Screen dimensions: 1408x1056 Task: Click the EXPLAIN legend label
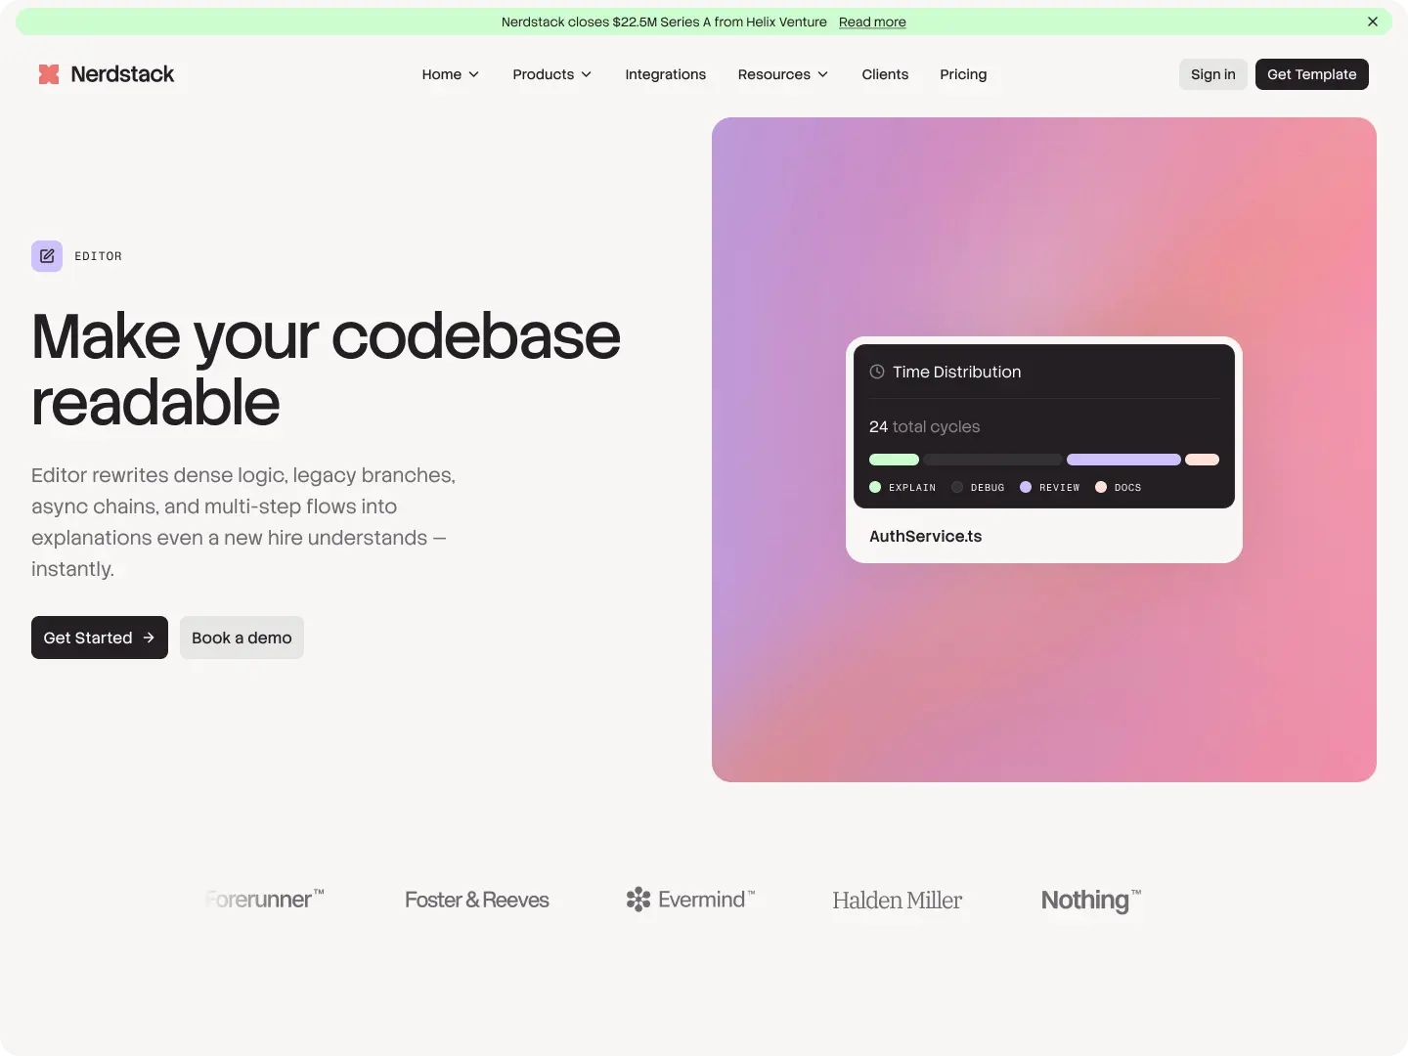[912, 487]
